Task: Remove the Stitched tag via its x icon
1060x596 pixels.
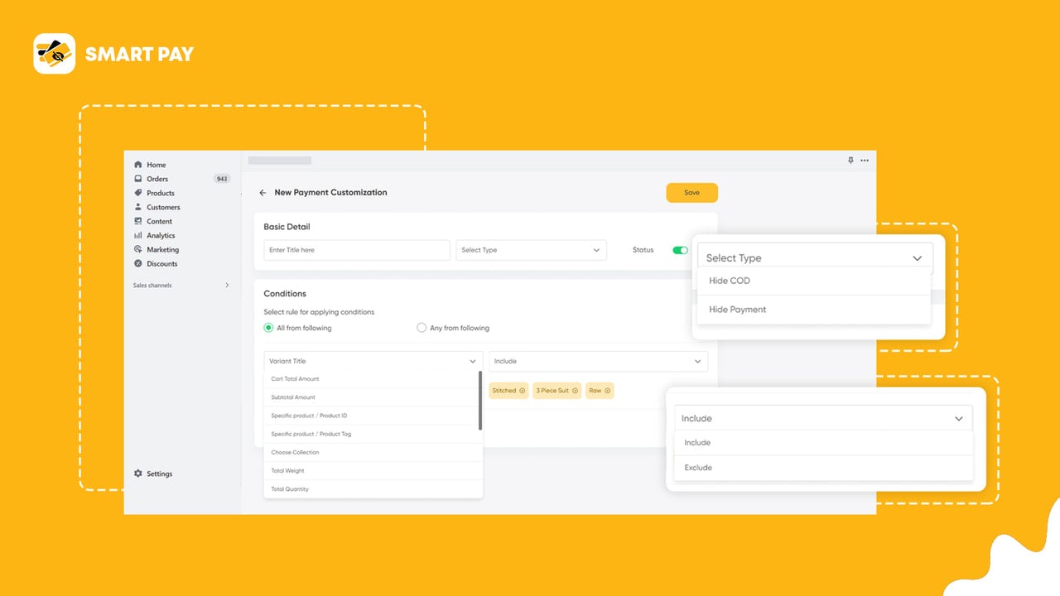Action: [522, 391]
